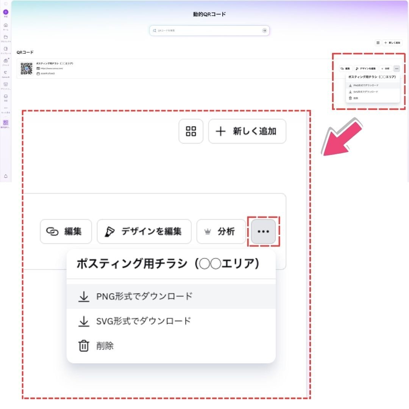409x409 pixels.
Task: Open Templates (テンプレート) in the left sidebar
Action: 6,50
